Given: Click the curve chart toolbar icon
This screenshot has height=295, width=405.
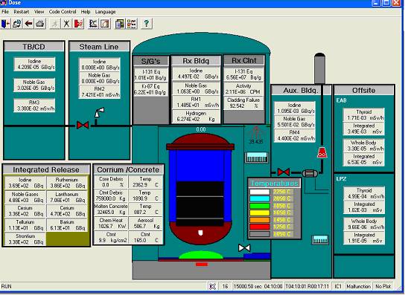Looking at the screenshot, I should [x=105, y=24].
